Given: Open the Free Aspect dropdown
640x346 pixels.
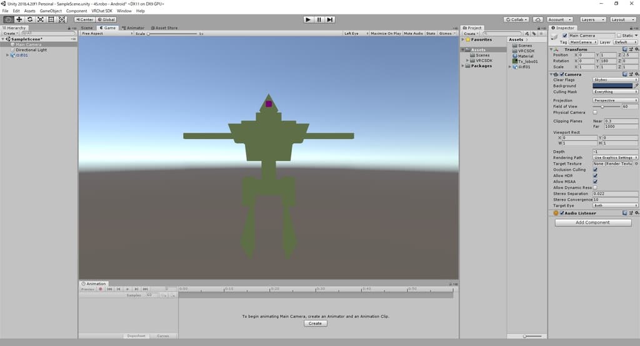Looking at the screenshot, I should point(107,34).
